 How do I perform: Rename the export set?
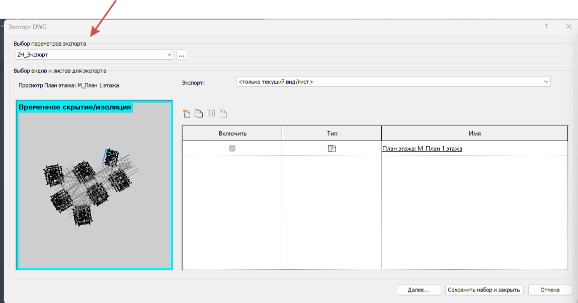tap(210, 114)
